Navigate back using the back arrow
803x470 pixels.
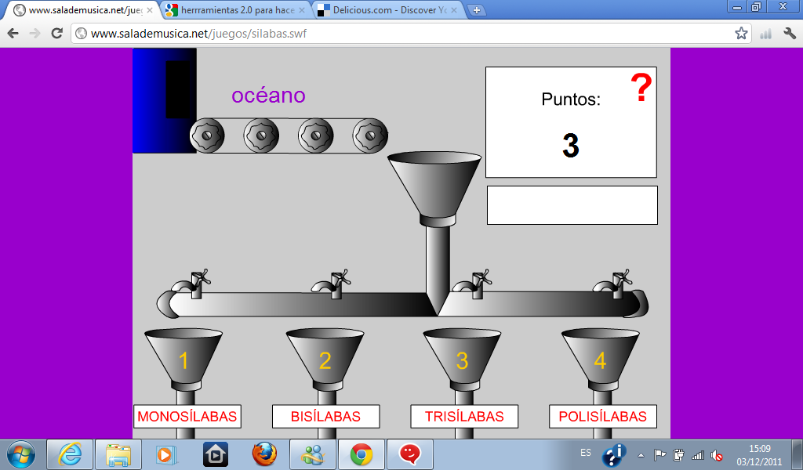[x=12, y=34]
